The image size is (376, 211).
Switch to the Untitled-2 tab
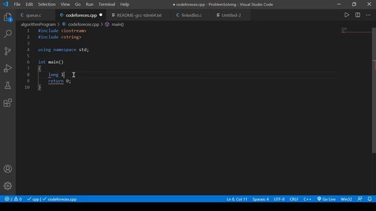231,15
